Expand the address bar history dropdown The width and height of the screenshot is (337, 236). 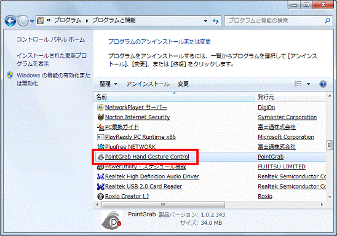[205, 21]
